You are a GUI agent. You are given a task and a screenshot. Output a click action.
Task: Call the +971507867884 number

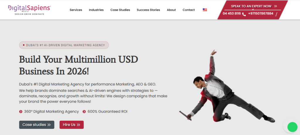260,13
